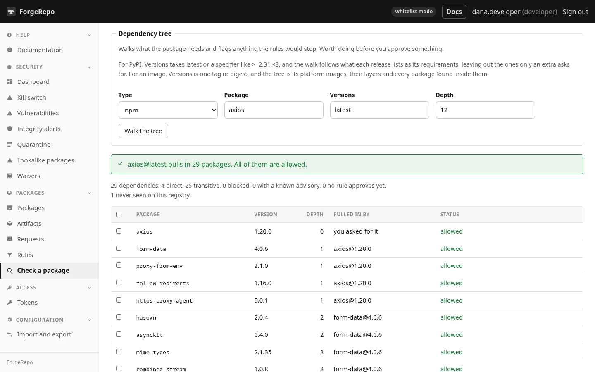The width and height of the screenshot is (595, 372).
Task: Click the Walk the tree button
Action: tap(143, 131)
